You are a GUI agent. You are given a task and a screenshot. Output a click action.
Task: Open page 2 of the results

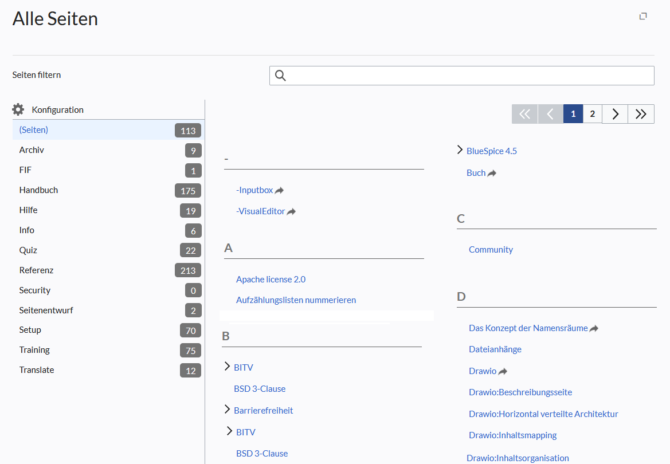[x=592, y=114]
